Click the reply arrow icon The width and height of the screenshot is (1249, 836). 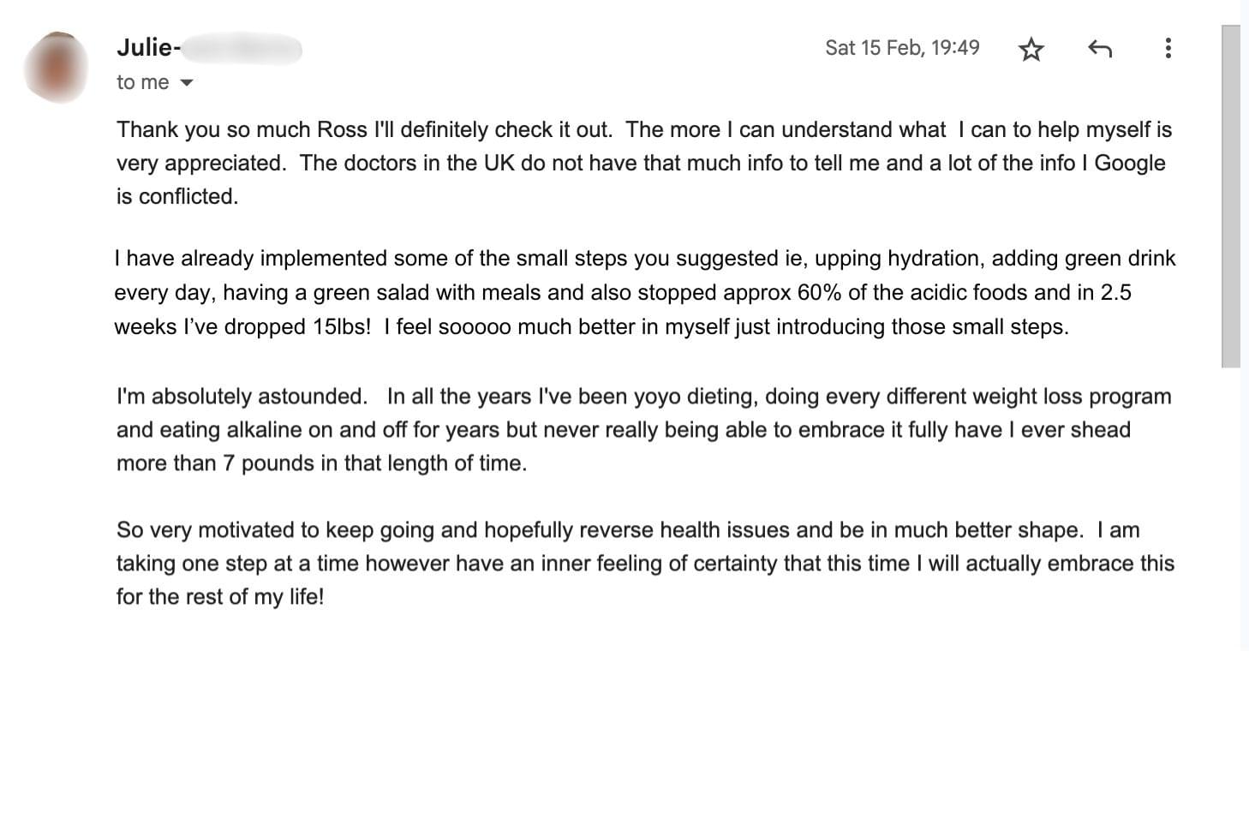1100,49
